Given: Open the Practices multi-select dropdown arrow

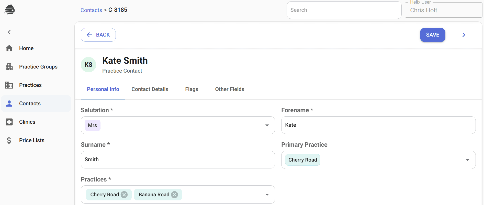Looking at the screenshot, I should coord(267,195).
